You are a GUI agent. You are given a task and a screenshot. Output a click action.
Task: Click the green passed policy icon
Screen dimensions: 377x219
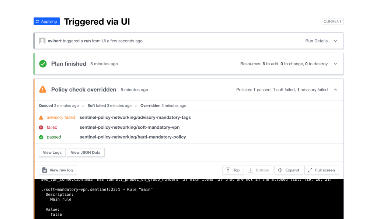point(41,137)
